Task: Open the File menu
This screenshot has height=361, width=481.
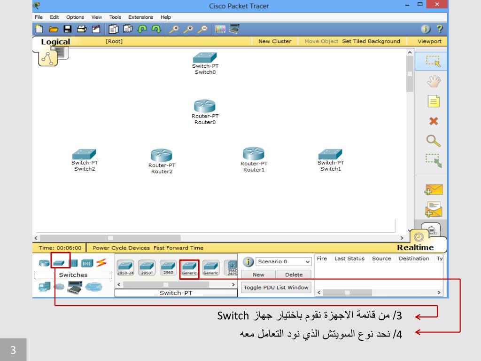Action: 39,17
